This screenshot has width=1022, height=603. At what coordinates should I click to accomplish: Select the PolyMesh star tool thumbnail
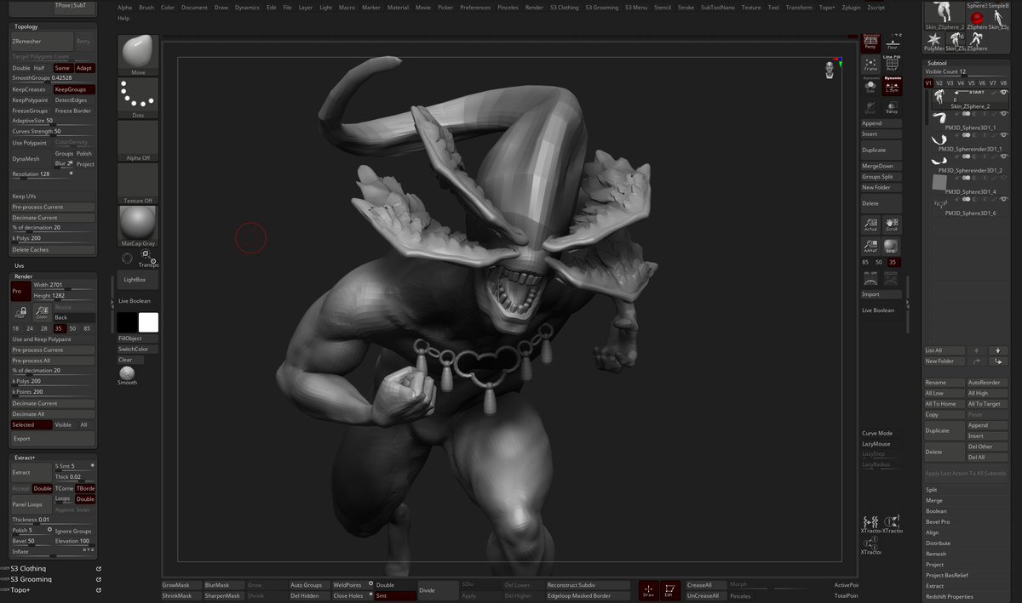[x=934, y=41]
